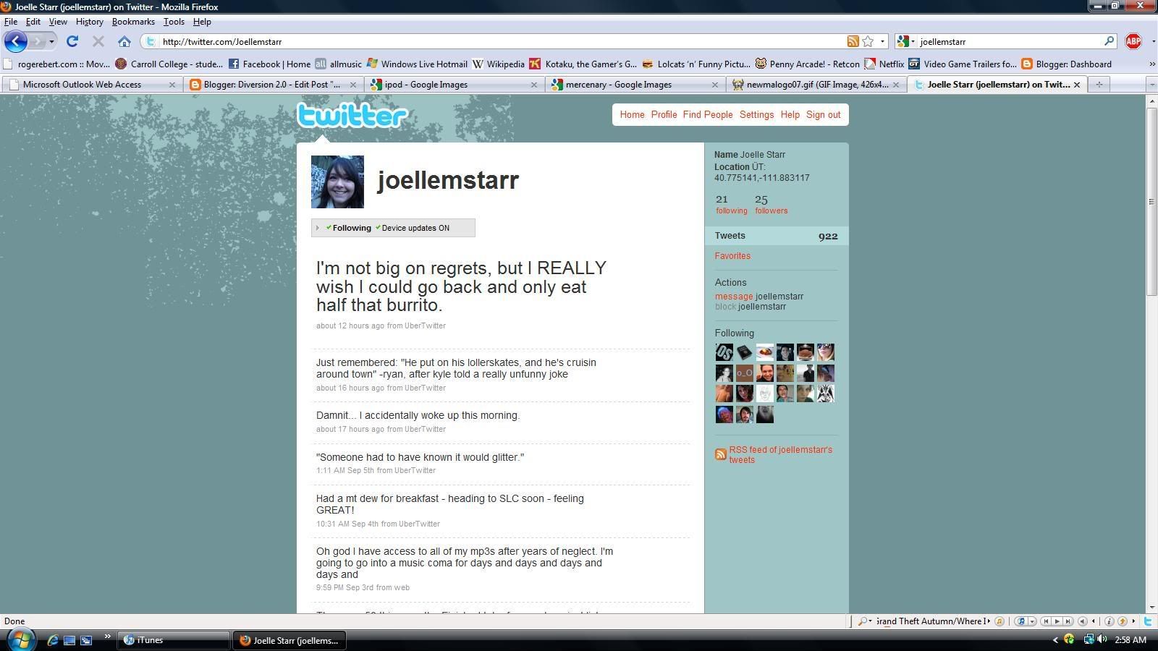Switch to Blogger: Diversion 2.0 tab
The width and height of the screenshot is (1158, 651).
click(273, 85)
